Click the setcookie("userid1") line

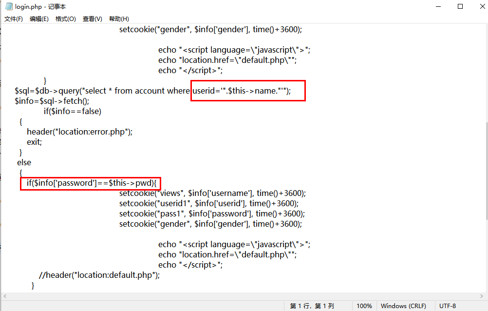pos(209,203)
